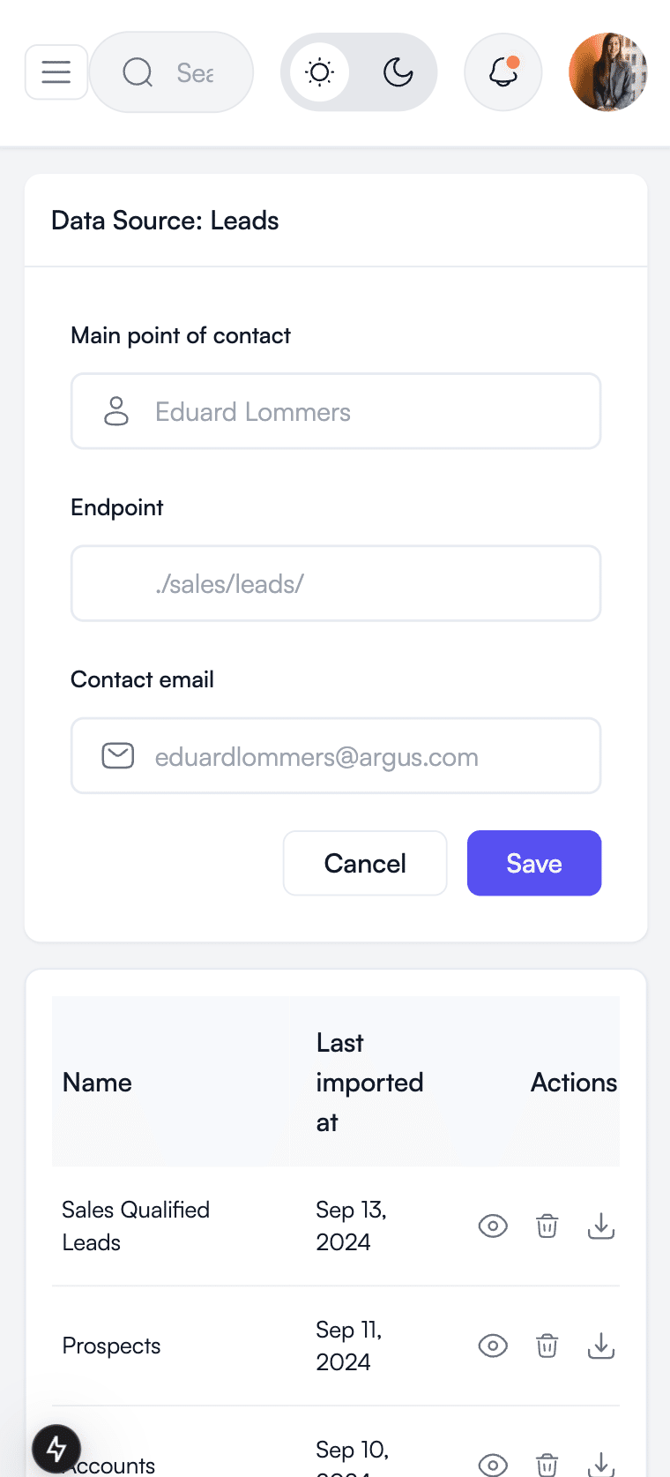
Task: Click the Last imported at column header
Action: click(369, 1083)
